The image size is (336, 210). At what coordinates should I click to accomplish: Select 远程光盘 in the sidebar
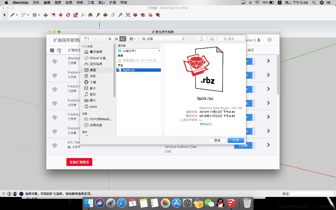click(96, 125)
